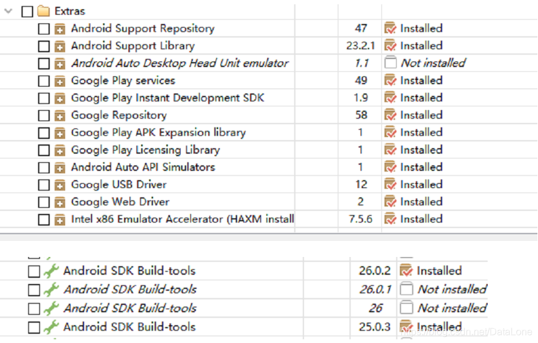Click installed status icon for Android Support Repository
Viewport: 538px width, 343px height.
click(390, 28)
